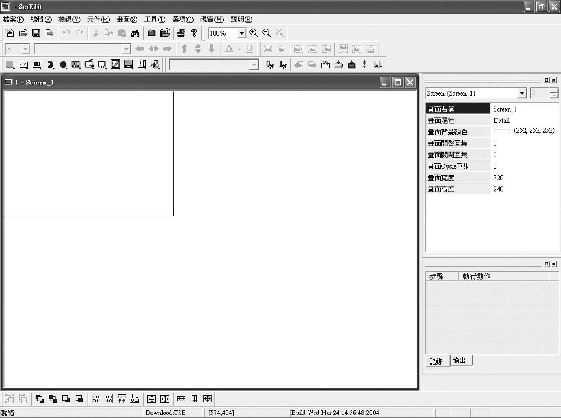Toggle underline with the U button
The height and width of the screenshot is (418, 561).
[249, 49]
